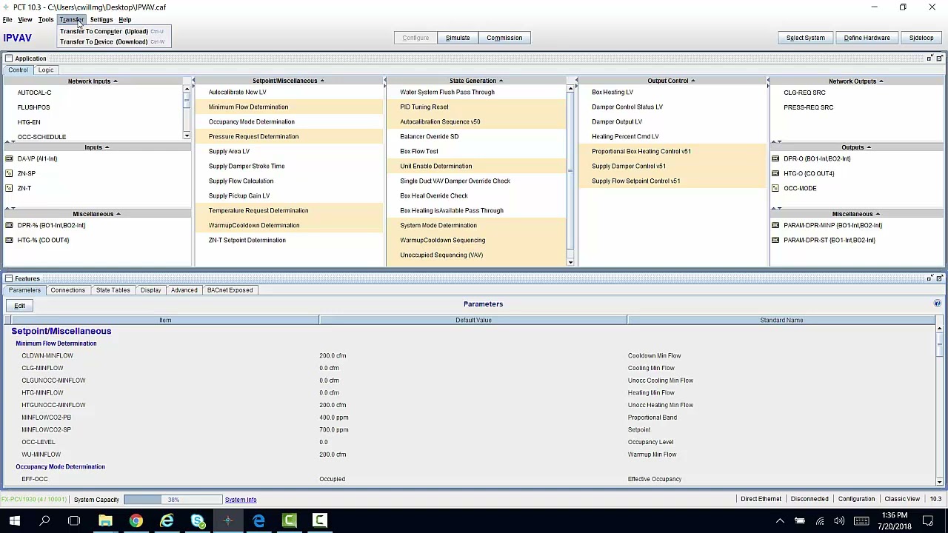Click the Edit parameters button
The width and height of the screenshot is (948, 533).
coord(19,306)
